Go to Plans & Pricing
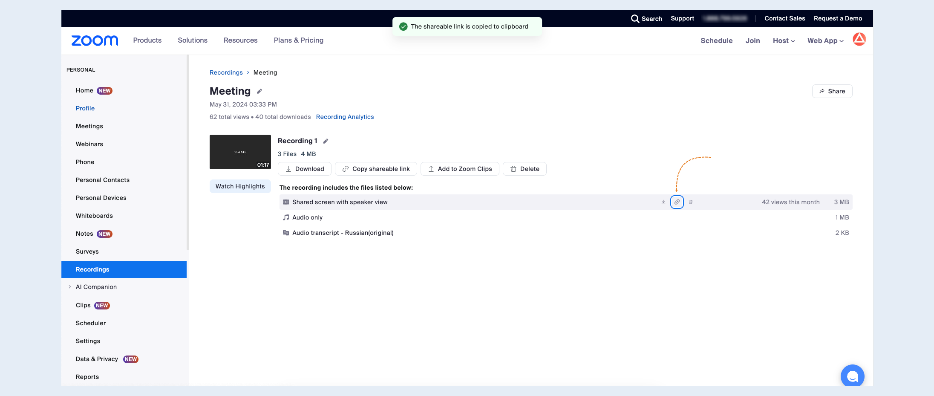 pos(299,40)
